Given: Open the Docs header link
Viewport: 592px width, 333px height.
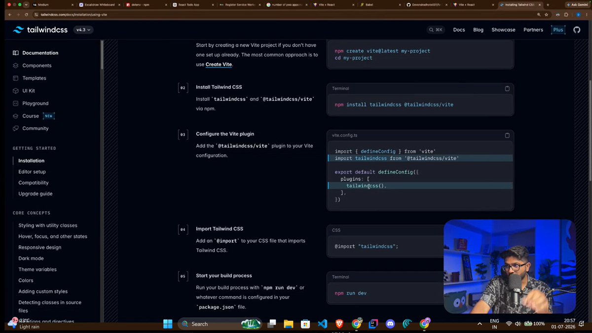Looking at the screenshot, I should pyautogui.click(x=459, y=30).
